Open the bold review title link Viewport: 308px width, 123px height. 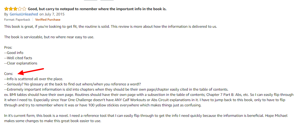[x=97, y=9]
